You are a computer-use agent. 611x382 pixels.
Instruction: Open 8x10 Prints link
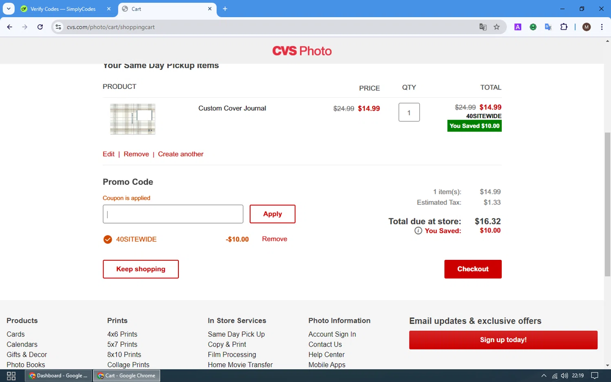tap(124, 354)
